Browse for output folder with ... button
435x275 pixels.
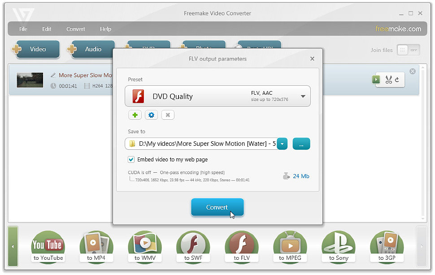tap(301, 144)
